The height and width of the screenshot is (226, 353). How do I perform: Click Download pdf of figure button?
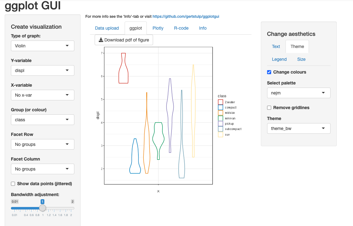[x=124, y=40]
